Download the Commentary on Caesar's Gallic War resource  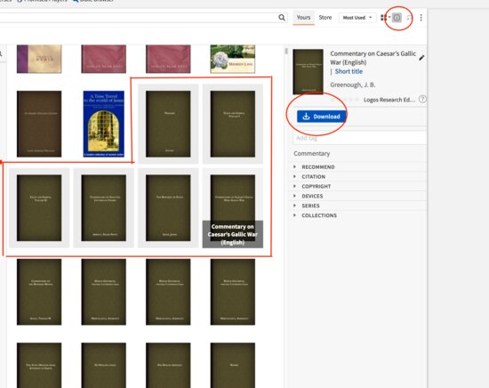click(321, 117)
